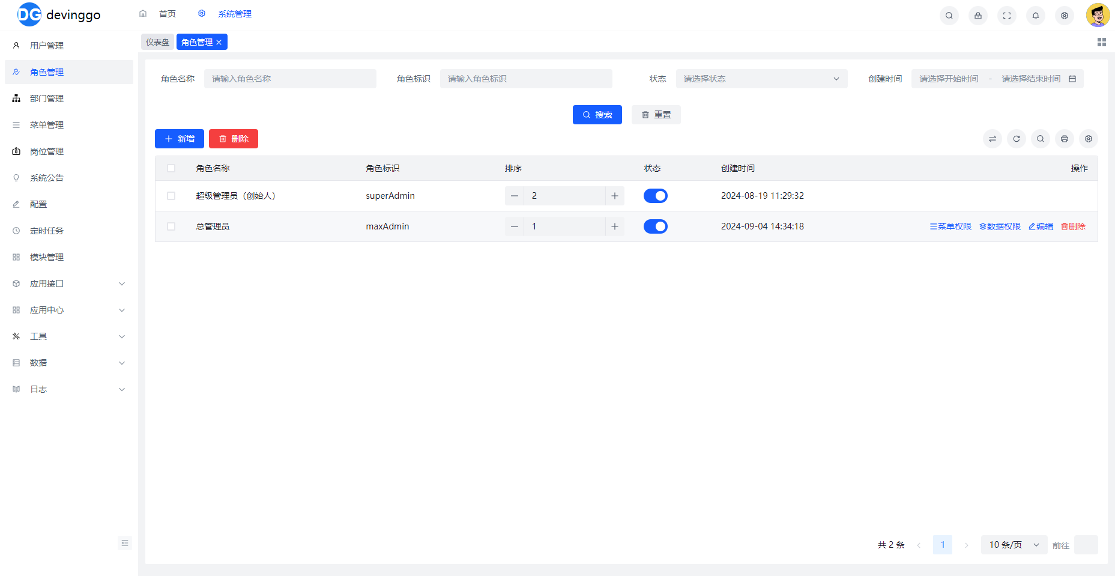The height and width of the screenshot is (576, 1115).
Task: Click the devinggo logo
Action: click(x=59, y=14)
